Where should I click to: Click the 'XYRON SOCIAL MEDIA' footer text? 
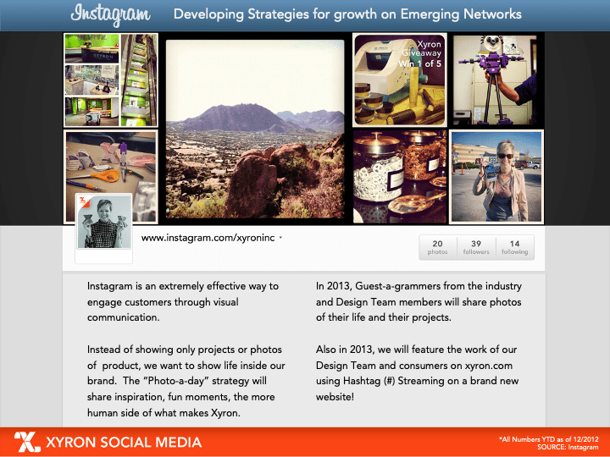(124, 443)
